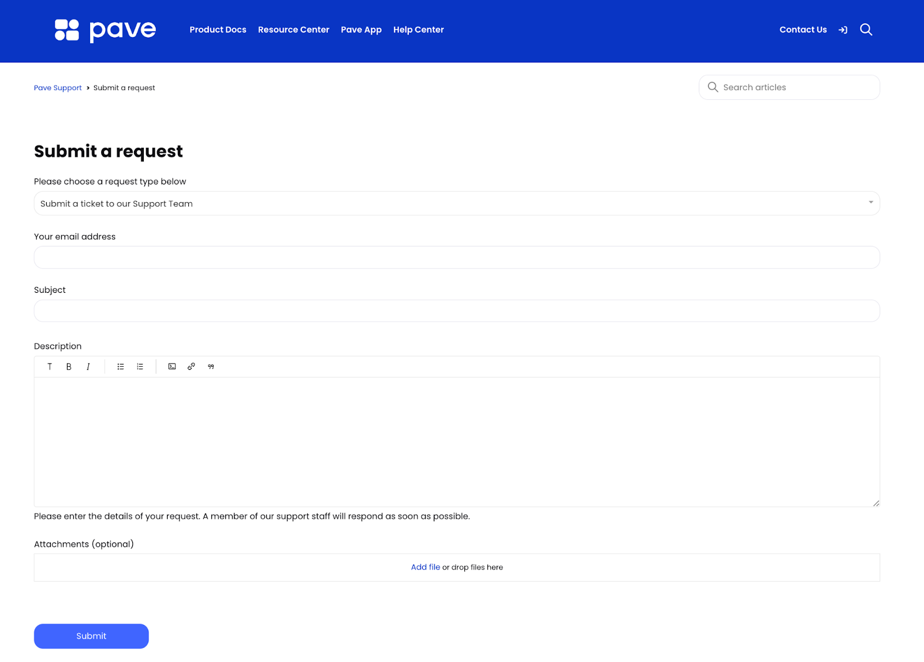Insert a hyperlink in the description
Viewport: 924px width, 662px height.
[x=191, y=366]
